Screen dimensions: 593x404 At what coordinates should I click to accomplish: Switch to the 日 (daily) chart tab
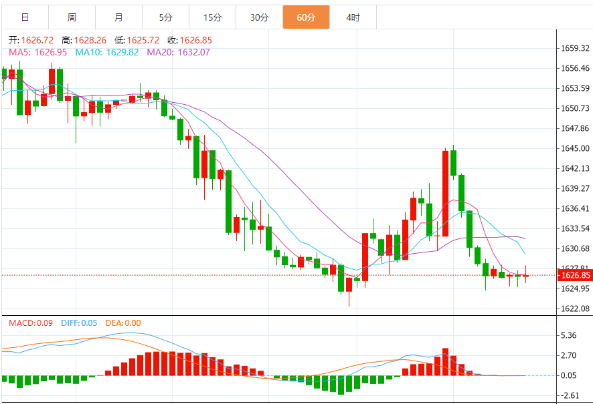pyautogui.click(x=25, y=17)
